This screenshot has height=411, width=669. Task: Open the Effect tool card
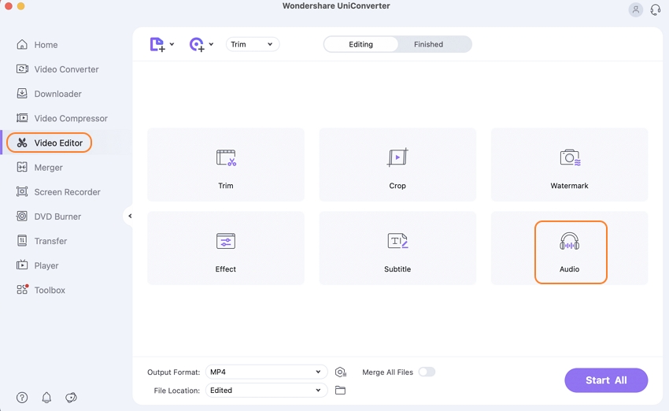coord(226,248)
